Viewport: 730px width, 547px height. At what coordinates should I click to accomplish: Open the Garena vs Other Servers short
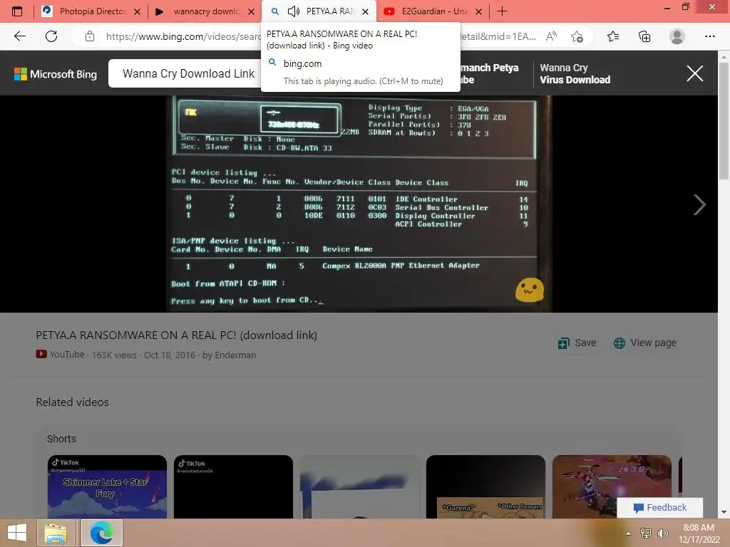click(485, 486)
